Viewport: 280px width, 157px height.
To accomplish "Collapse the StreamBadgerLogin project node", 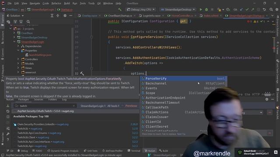I will coord(14,42).
